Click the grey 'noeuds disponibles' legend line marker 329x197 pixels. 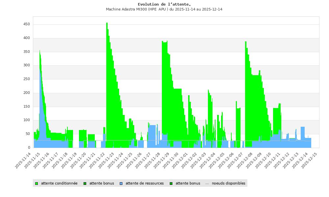coord(207,184)
